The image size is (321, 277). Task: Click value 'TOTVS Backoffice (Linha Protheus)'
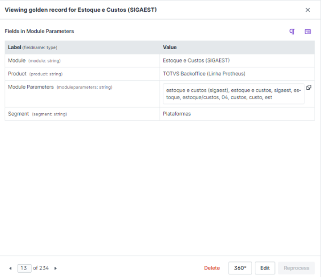click(204, 74)
